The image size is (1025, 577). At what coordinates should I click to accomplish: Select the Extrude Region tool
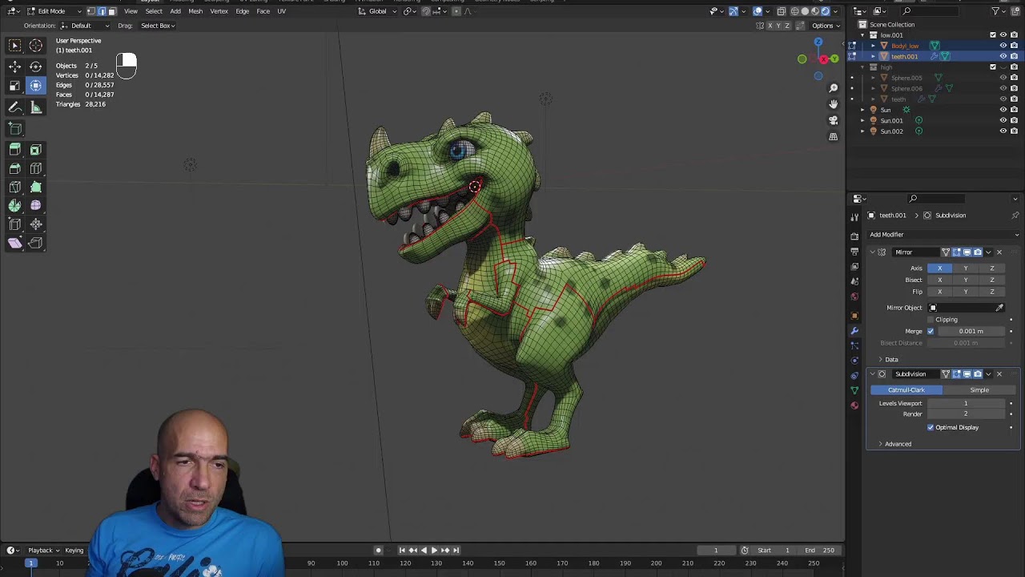(x=14, y=150)
